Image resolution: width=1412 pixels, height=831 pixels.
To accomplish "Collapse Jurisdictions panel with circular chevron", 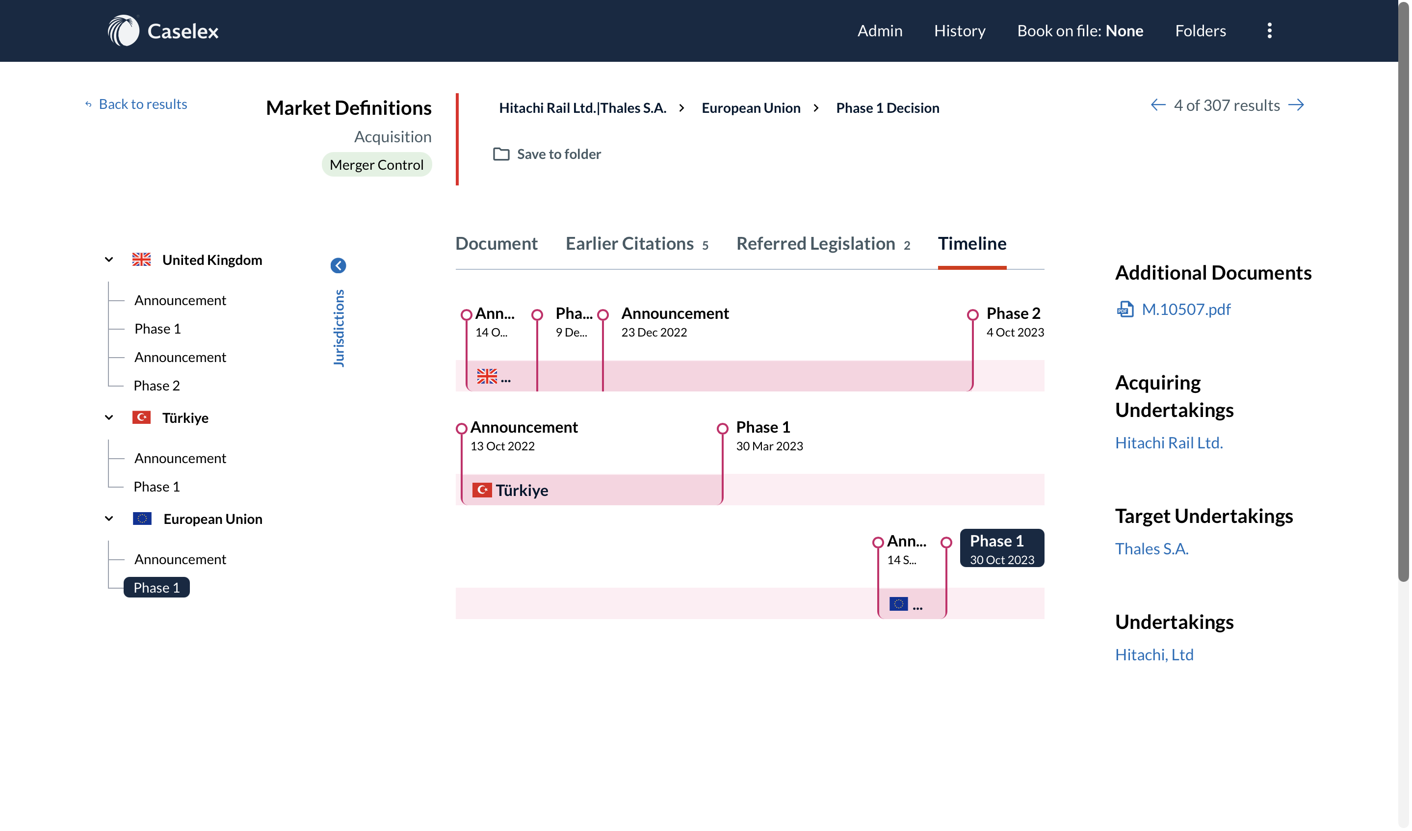I will (339, 266).
